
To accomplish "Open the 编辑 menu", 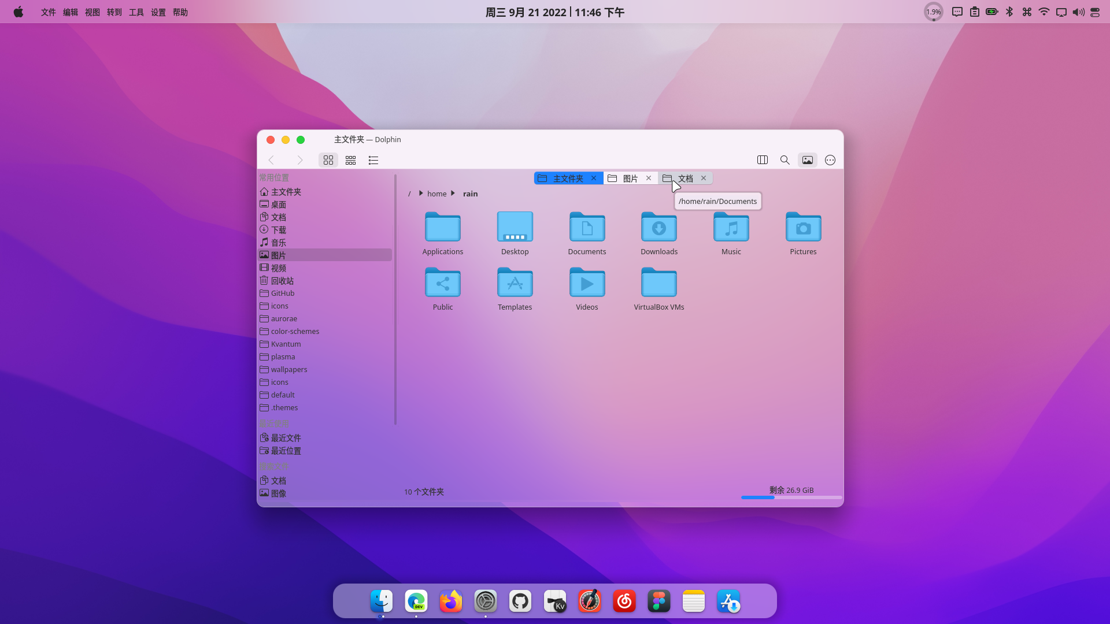I will [71, 12].
